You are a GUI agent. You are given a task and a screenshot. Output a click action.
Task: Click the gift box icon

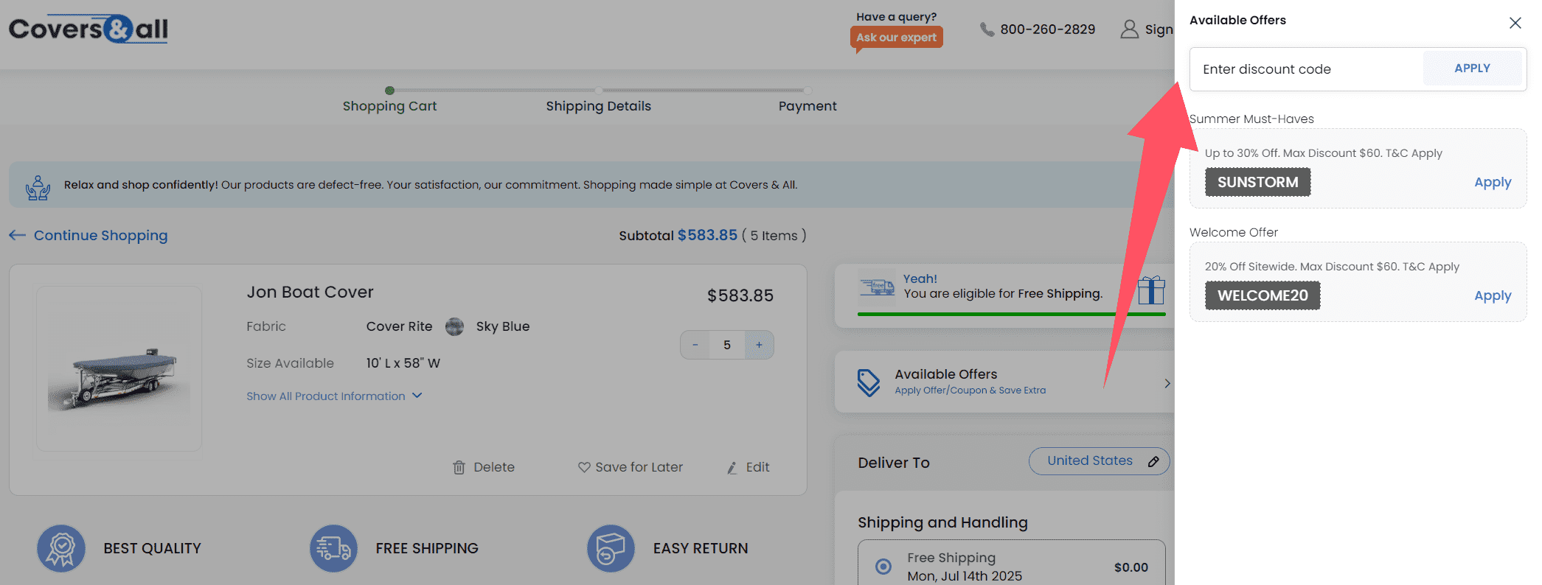[1150, 290]
